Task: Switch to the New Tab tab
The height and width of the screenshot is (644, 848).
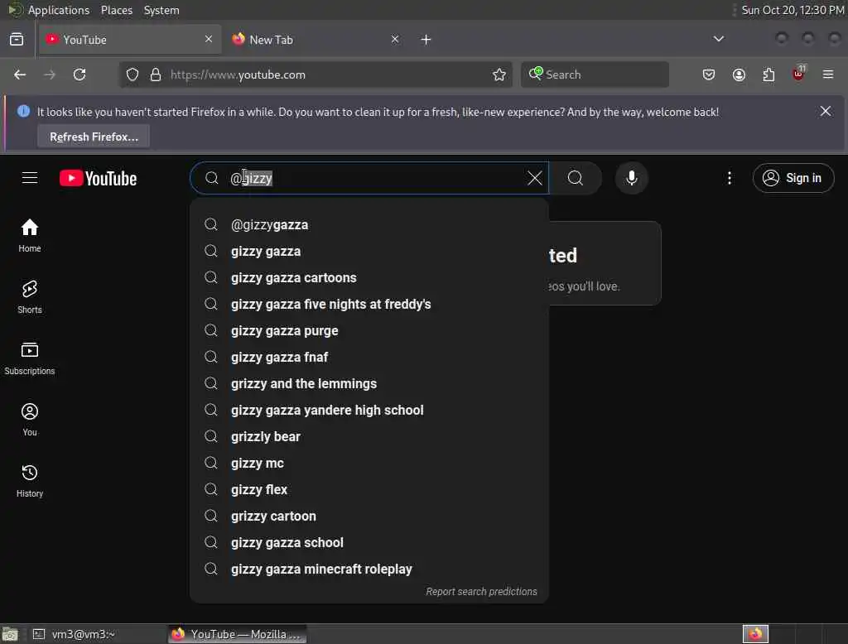Action: [315, 40]
